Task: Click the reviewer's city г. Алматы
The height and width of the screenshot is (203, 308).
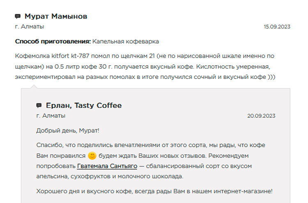Action: pos(30,27)
